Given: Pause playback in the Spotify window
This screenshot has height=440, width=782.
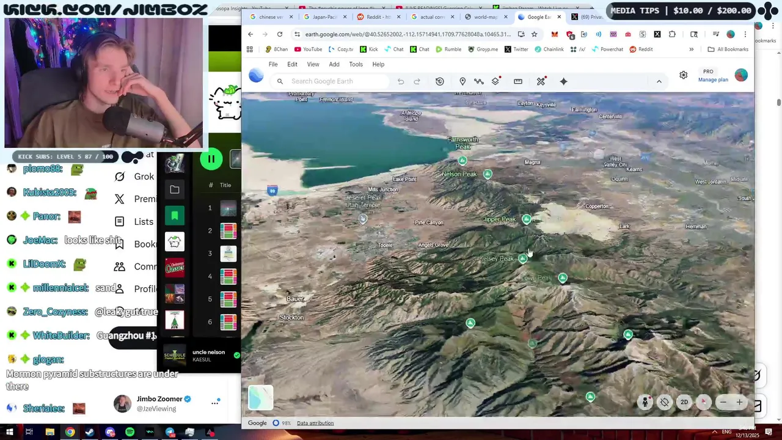Looking at the screenshot, I should coord(211,159).
